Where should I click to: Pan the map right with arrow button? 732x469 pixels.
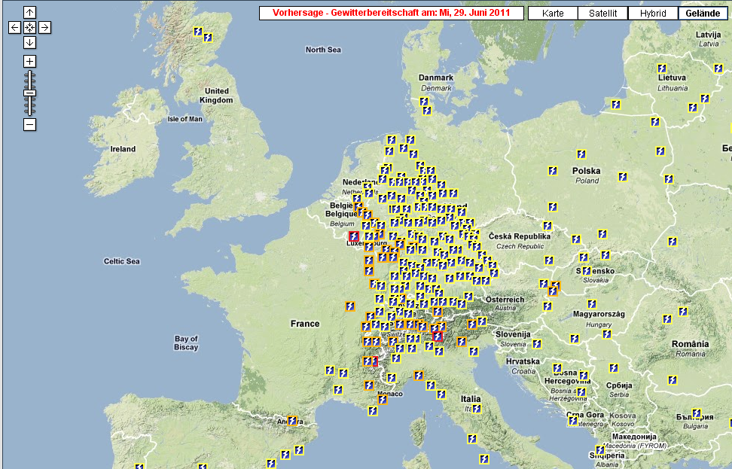tap(44, 28)
